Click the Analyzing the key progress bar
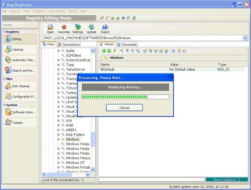Image resolution: width=251 pixels, height=190 pixels. 125,97
